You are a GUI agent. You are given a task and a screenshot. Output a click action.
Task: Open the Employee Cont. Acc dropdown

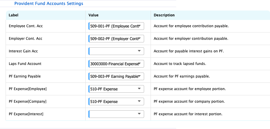point(116,26)
